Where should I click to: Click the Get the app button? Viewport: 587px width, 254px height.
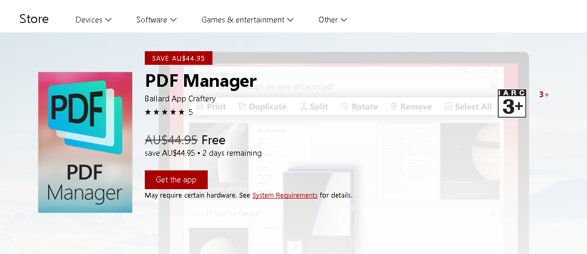click(176, 180)
